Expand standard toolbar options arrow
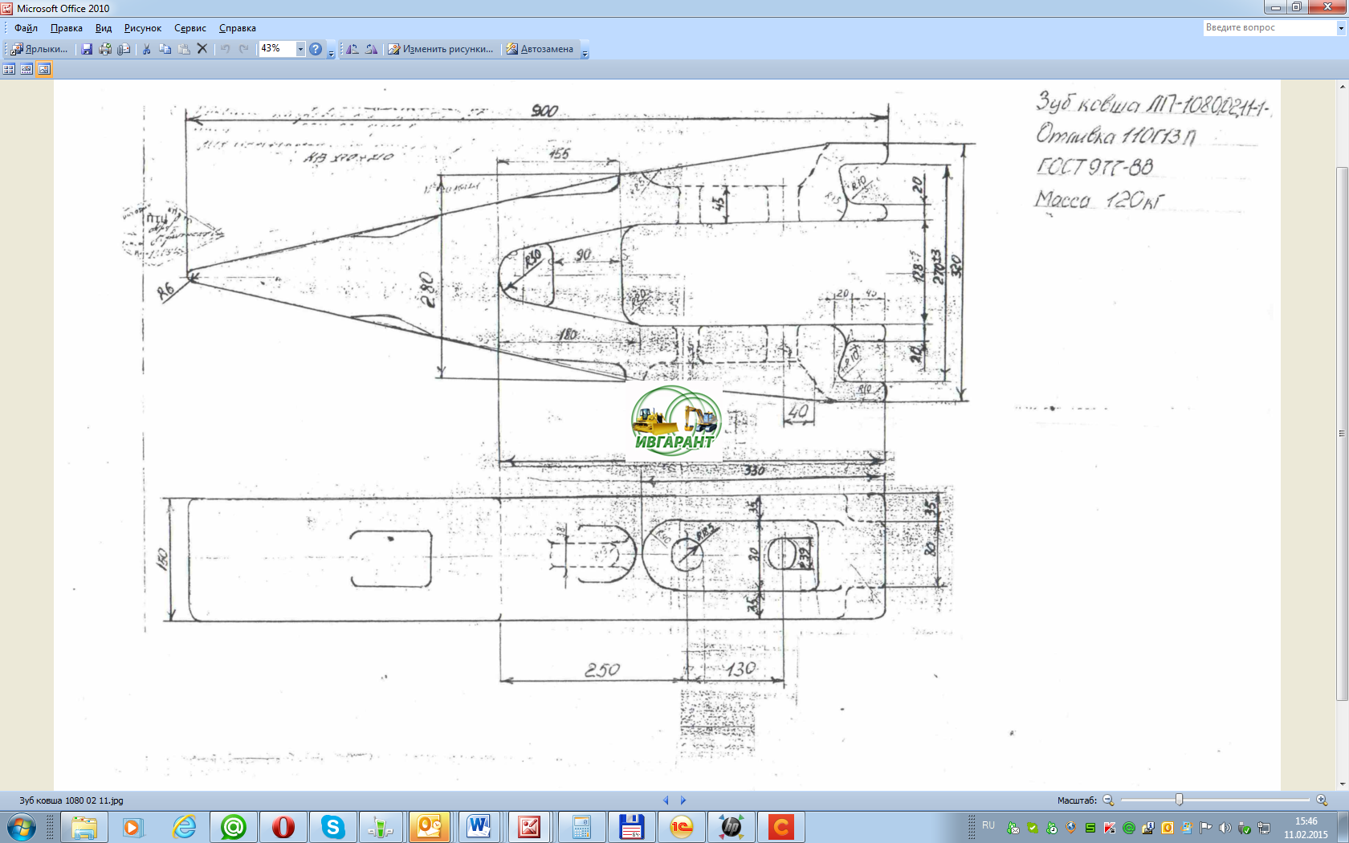The image size is (1349, 843). click(331, 51)
